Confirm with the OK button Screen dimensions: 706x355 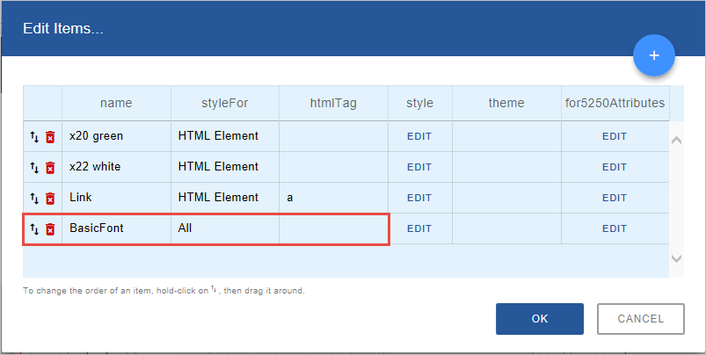tap(539, 319)
